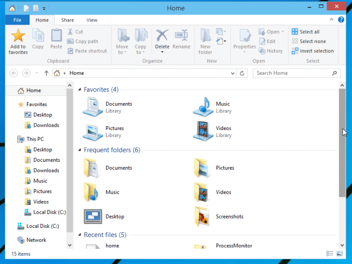Select the Desktop frequent folder
352x264 pixels.
(104, 217)
